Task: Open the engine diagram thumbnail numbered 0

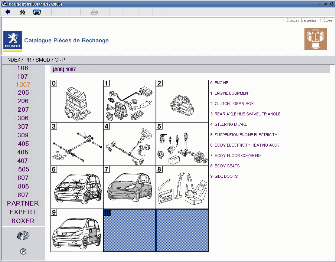Action: point(77,101)
